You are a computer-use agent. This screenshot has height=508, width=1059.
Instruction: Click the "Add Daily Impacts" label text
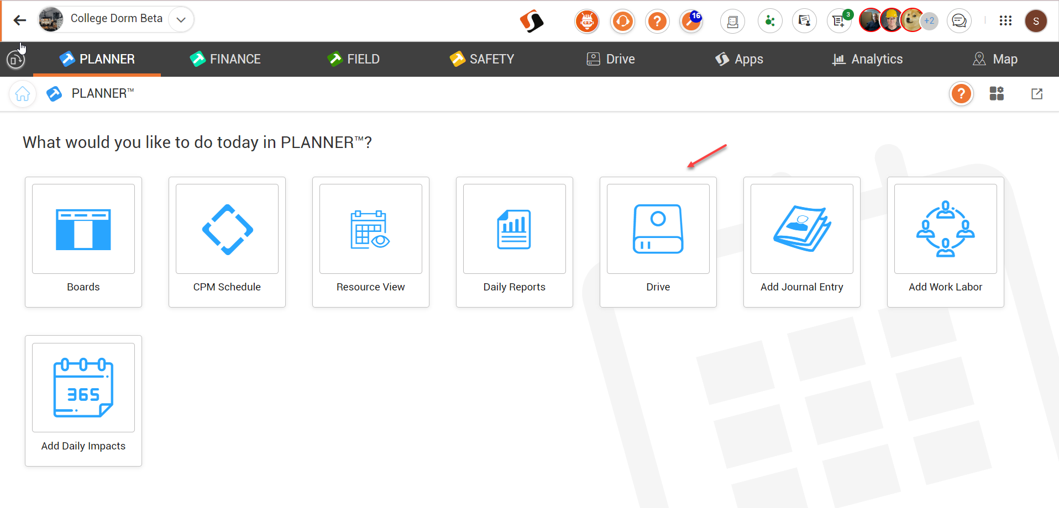[83, 446]
